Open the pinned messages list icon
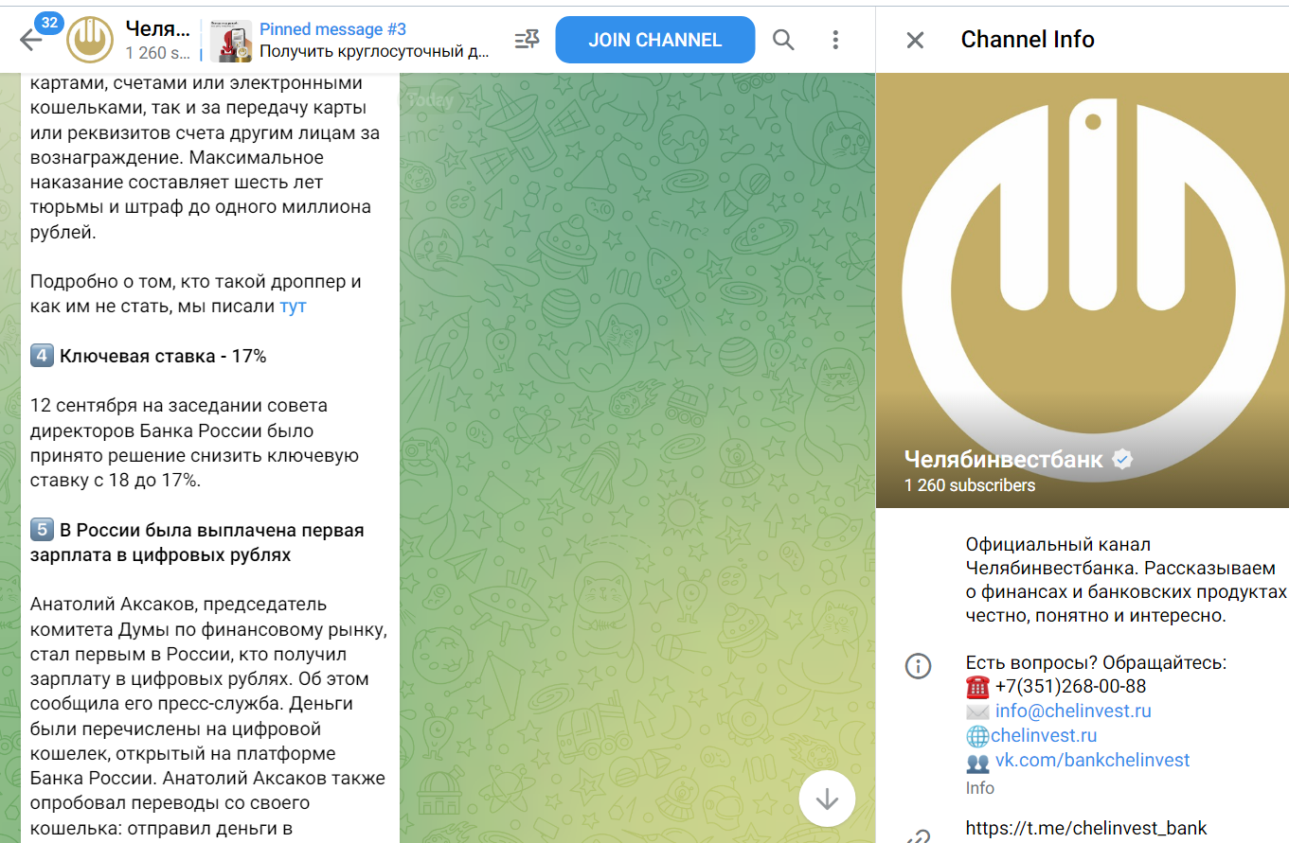The height and width of the screenshot is (843, 1289). pos(527,40)
